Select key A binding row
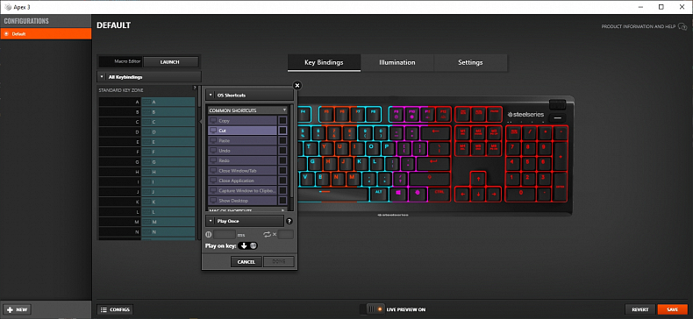The width and height of the screenshot is (693, 319). tap(146, 102)
